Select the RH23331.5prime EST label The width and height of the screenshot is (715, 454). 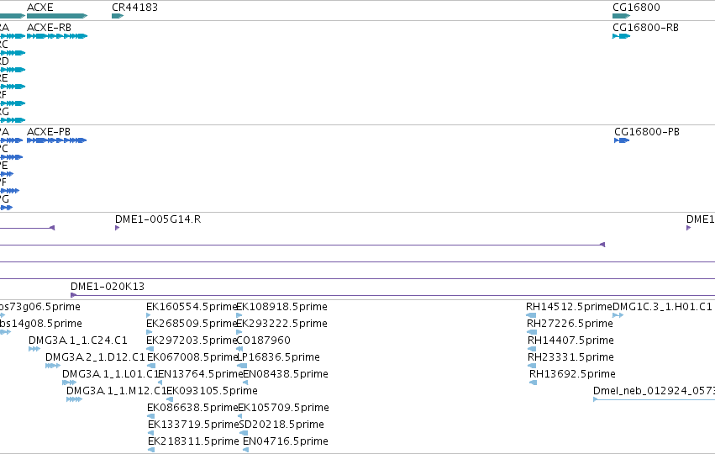tap(570, 357)
